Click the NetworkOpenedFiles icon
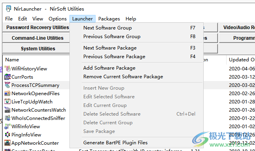The width and height of the screenshot is (255, 151). (x=7, y=93)
